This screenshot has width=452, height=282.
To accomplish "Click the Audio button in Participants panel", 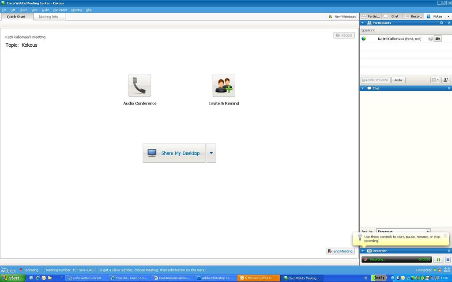I will click(398, 80).
